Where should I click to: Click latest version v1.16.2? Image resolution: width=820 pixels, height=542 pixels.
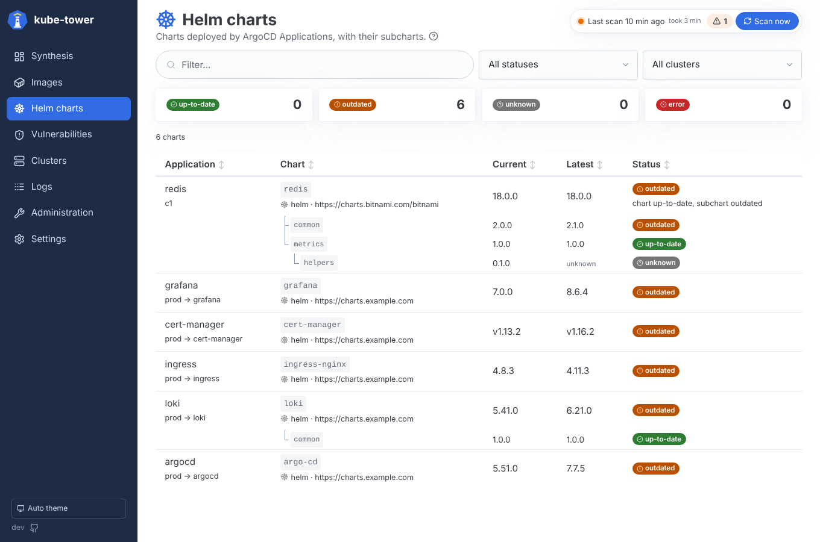click(x=580, y=332)
